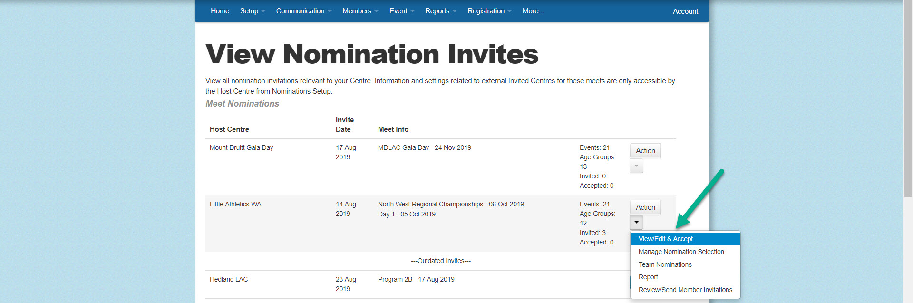Go to the Home page
The image size is (913, 303).
tap(220, 11)
